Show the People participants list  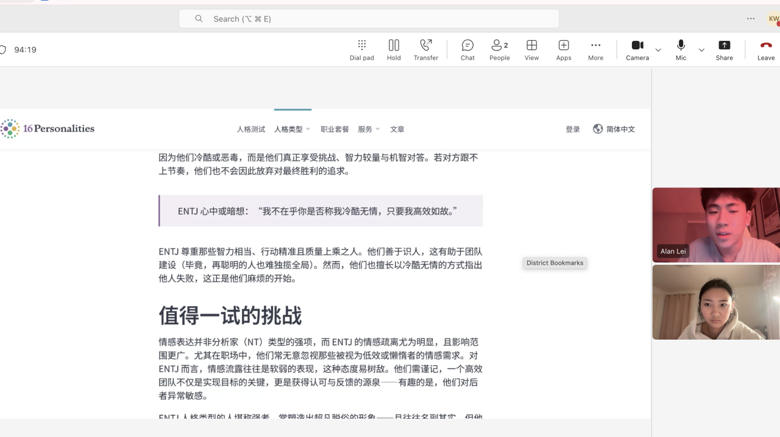click(x=499, y=49)
